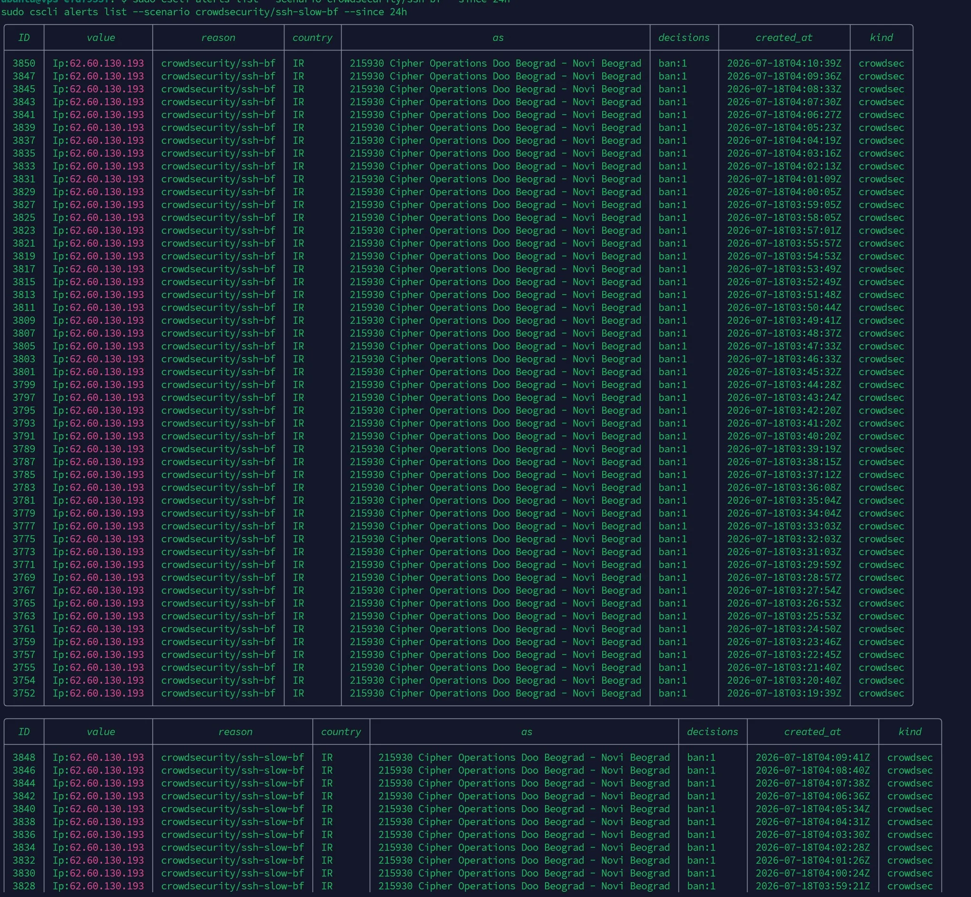This screenshot has width=971, height=897.
Task: Click timestamp 2026-07-18T03:26:53Z
Action: tap(784, 603)
